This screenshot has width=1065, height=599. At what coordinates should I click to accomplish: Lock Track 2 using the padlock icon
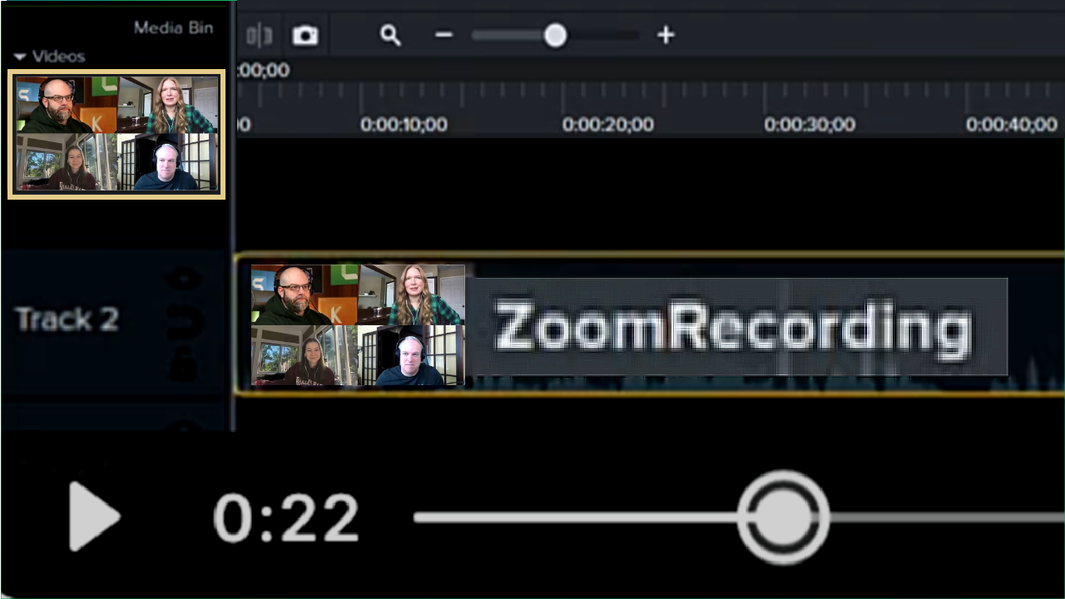(x=183, y=364)
